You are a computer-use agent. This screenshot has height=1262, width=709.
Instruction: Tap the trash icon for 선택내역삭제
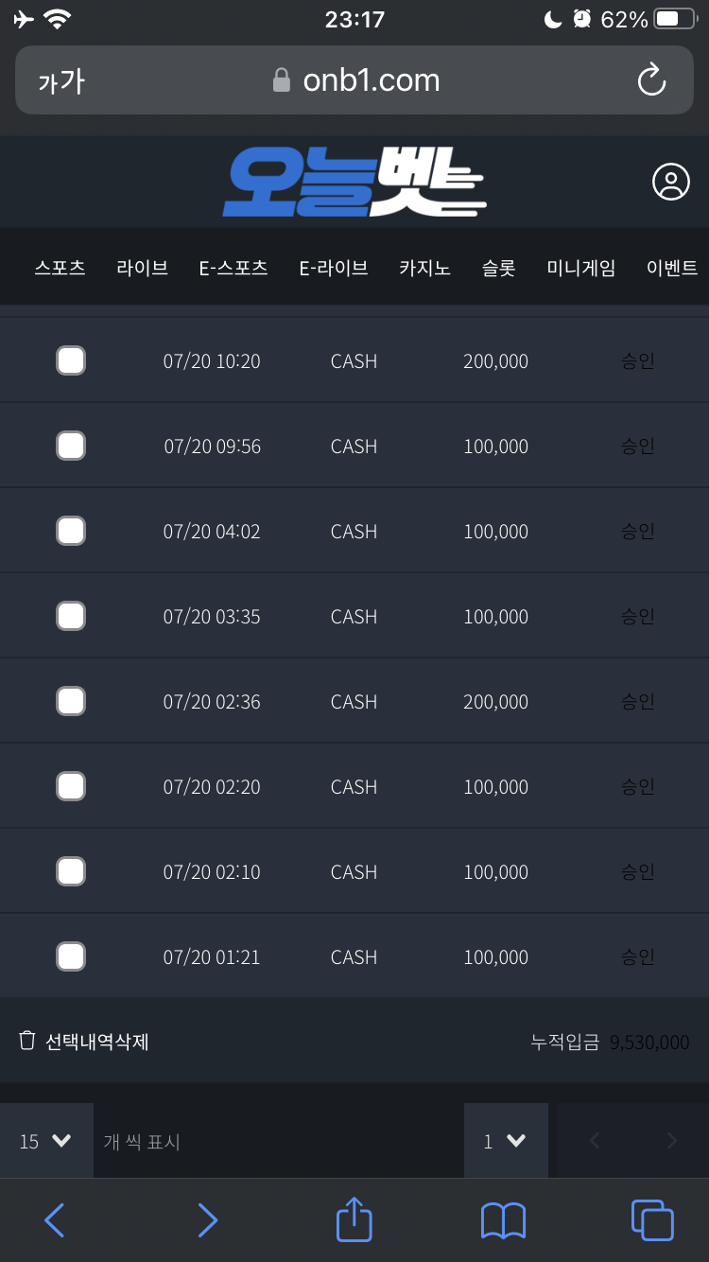tap(27, 1041)
